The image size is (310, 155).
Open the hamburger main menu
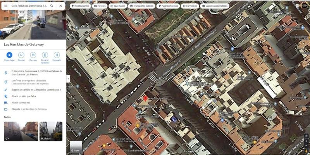pos(6,6)
